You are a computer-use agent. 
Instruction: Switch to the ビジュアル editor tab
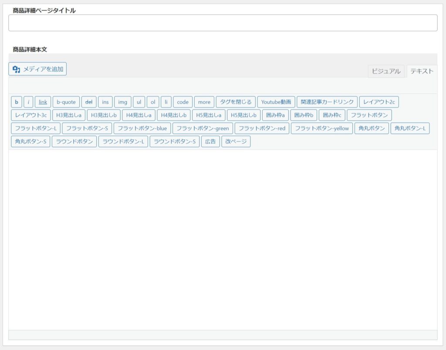click(386, 71)
